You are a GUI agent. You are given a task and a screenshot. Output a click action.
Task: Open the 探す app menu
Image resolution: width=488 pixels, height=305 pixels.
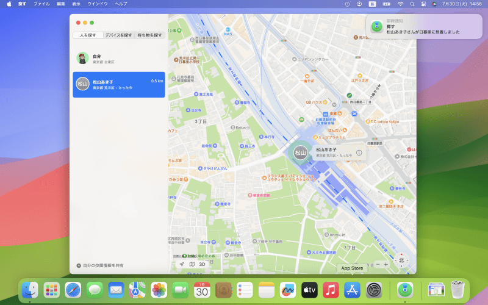(x=22, y=4)
